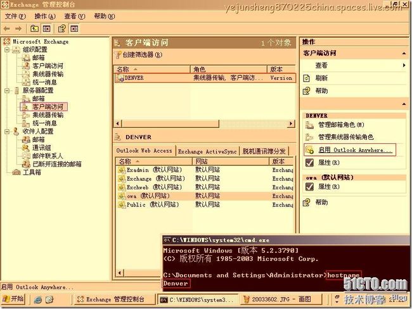This screenshot has height=309, width=412.
Task: Click 创建筛选器 link
Action: (143, 55)
